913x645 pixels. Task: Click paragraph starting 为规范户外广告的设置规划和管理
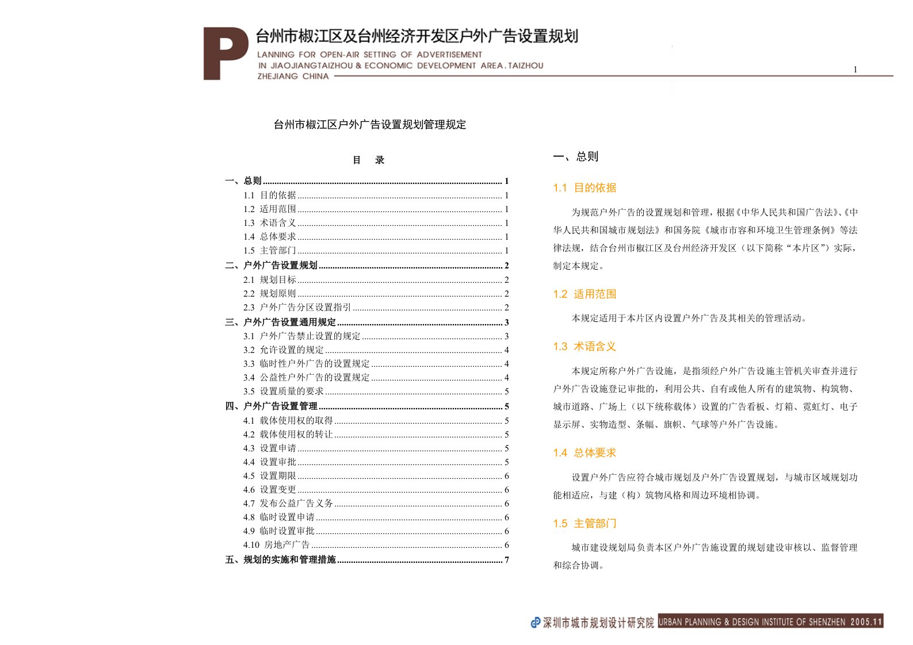click(x=705, y=239)
